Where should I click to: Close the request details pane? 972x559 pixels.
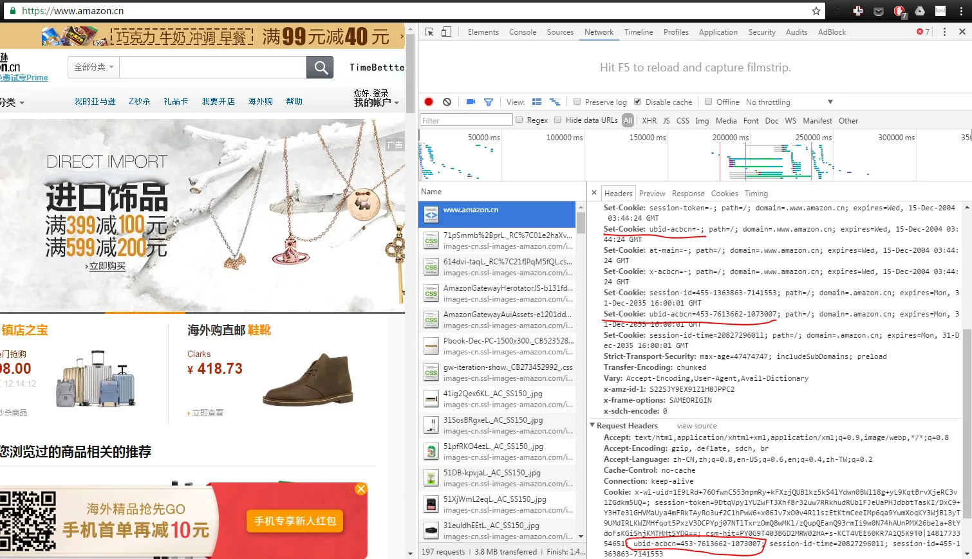tap(594, 192)
